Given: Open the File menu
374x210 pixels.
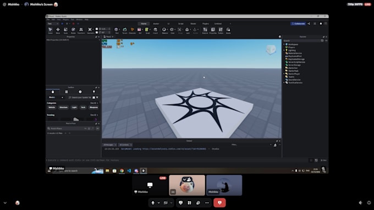Looking at the screenshot, I should [48, 20].
